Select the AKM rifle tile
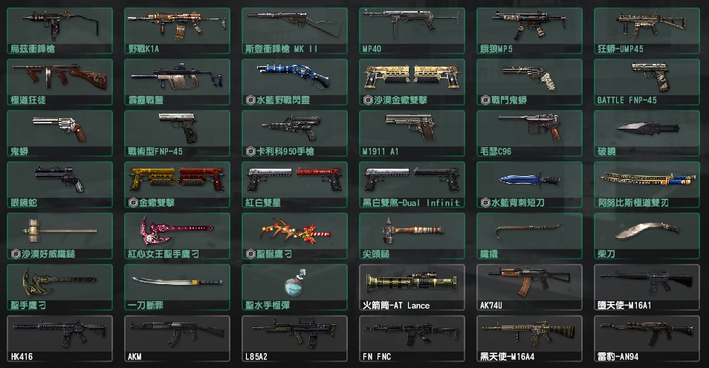This screenshot has width=709, height=368. [x=177, y=338]
